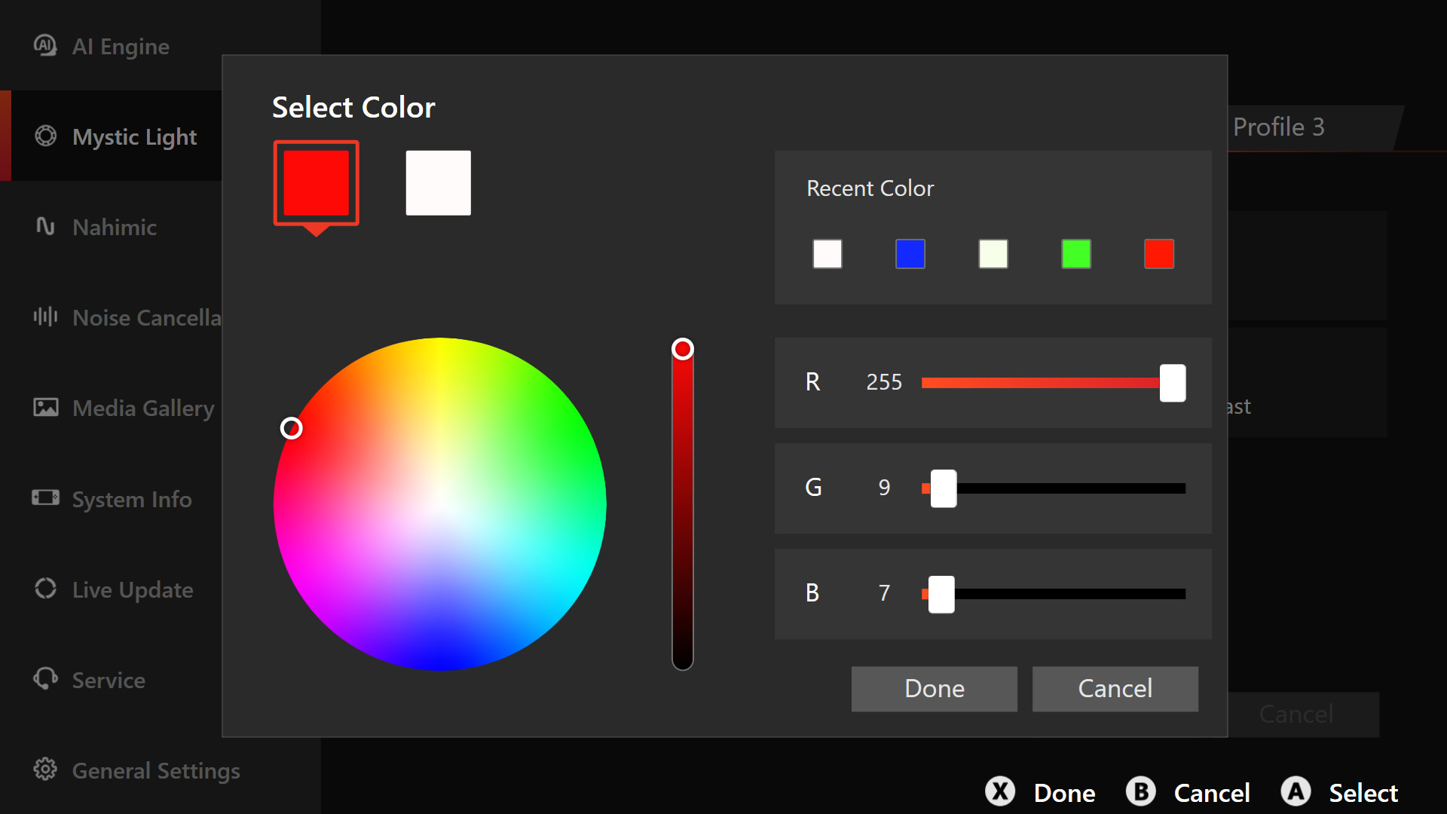Click Cancel in the Select Color dialog
This screenshot has width=1447, height=814.
click(x=1115, y=689)
